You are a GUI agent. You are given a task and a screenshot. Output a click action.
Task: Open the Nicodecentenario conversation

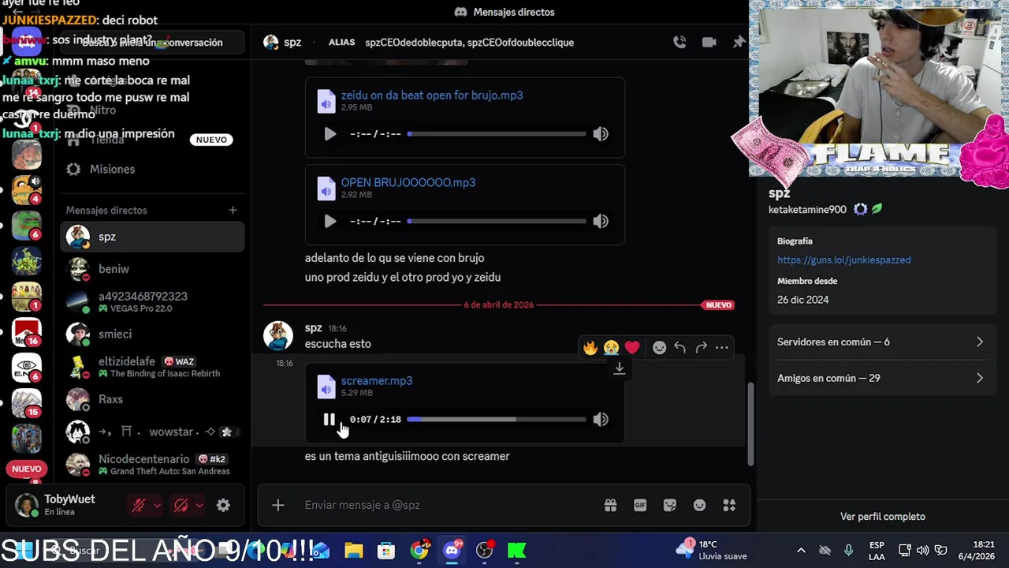pyautogui.click(x=152, y=465)
